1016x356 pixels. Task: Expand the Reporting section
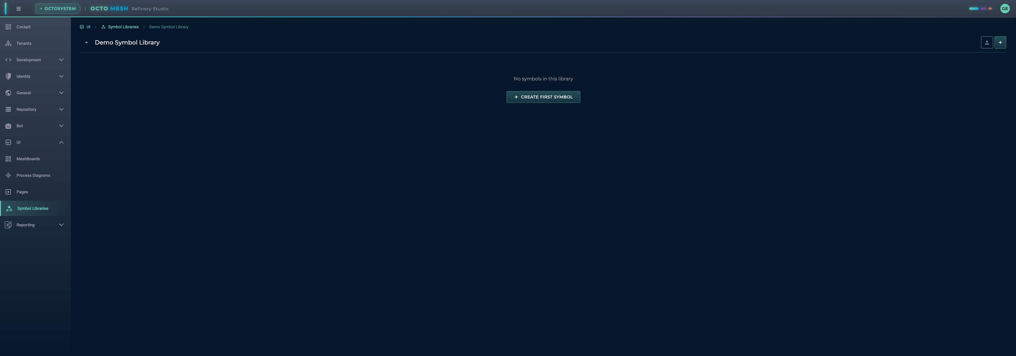tap(61, 225)
